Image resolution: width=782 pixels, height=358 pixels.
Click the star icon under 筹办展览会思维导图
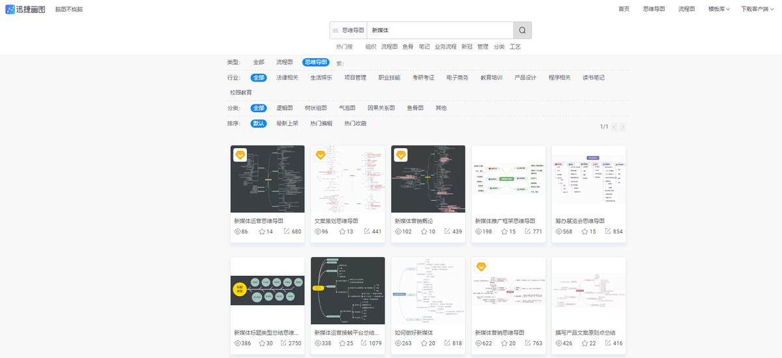585,231
